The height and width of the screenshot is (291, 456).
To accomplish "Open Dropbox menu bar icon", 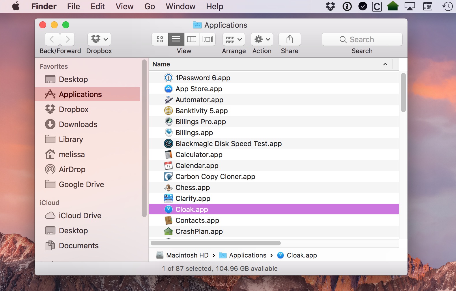I will point(330,6).
